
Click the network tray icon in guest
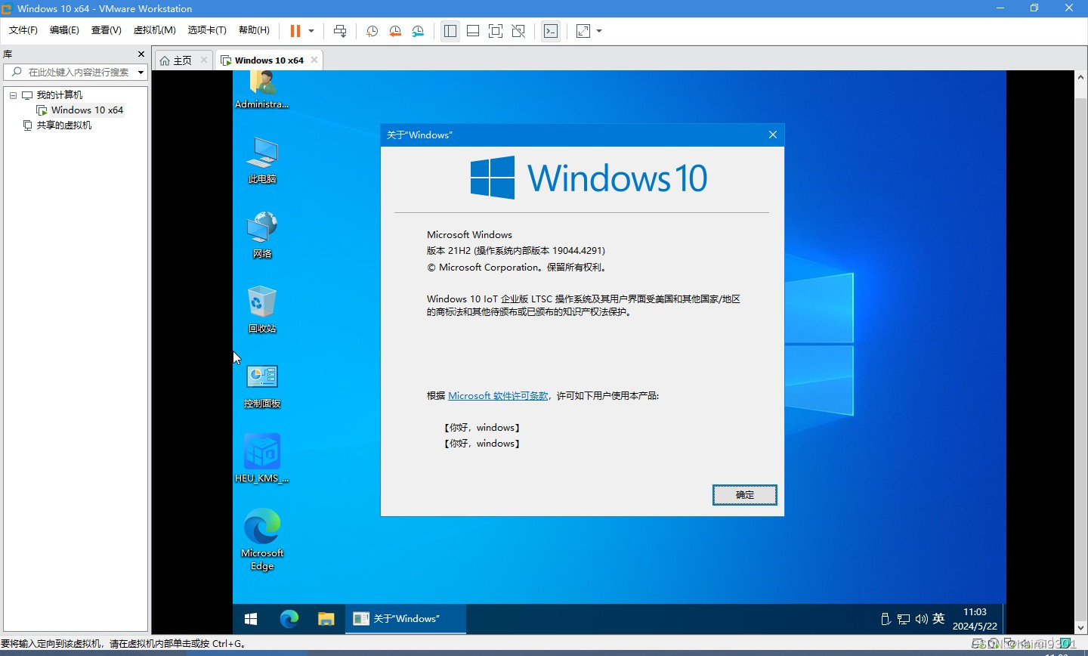click(x=904, y=619)
